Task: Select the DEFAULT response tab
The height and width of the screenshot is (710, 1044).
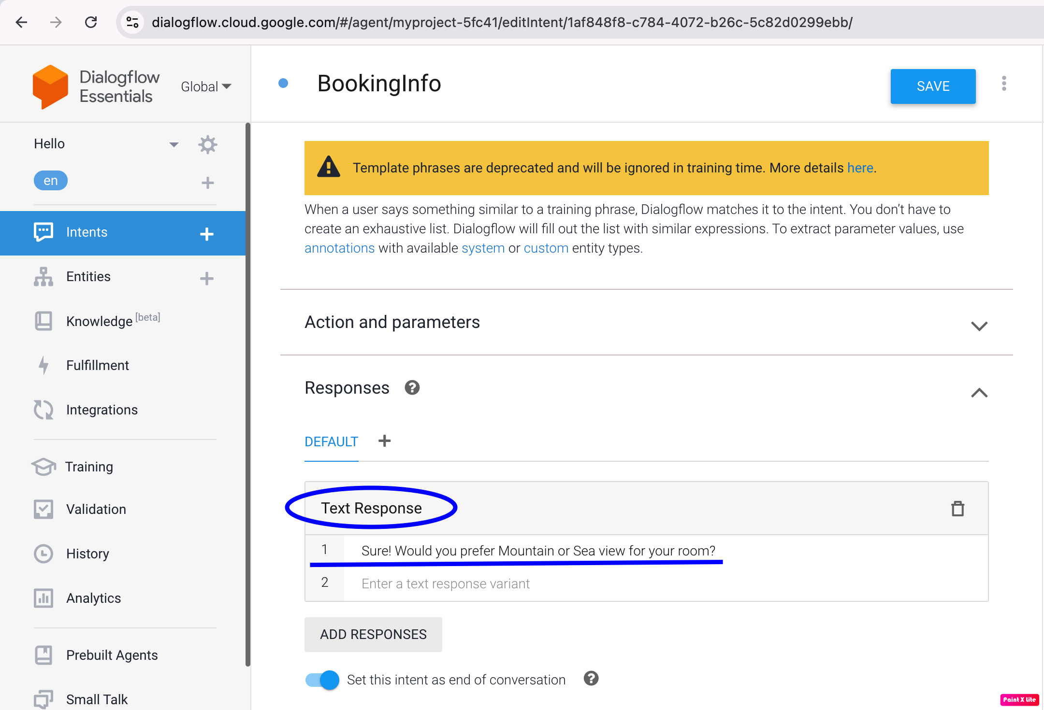Action: [x=332, y=441]
